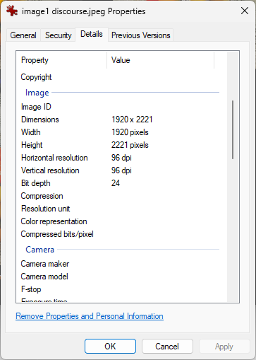Select the Height property label
256x360 pixels.
coord(32,145)
